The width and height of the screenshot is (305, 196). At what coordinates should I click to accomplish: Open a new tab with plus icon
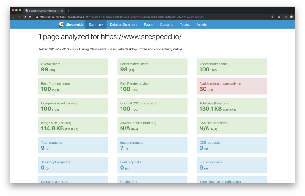(x=69, y=11)
